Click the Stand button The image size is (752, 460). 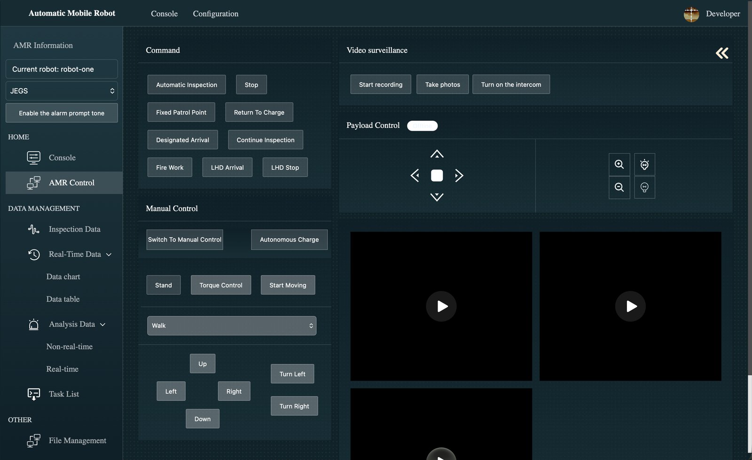pyautogui.click(x=164, y=285)
